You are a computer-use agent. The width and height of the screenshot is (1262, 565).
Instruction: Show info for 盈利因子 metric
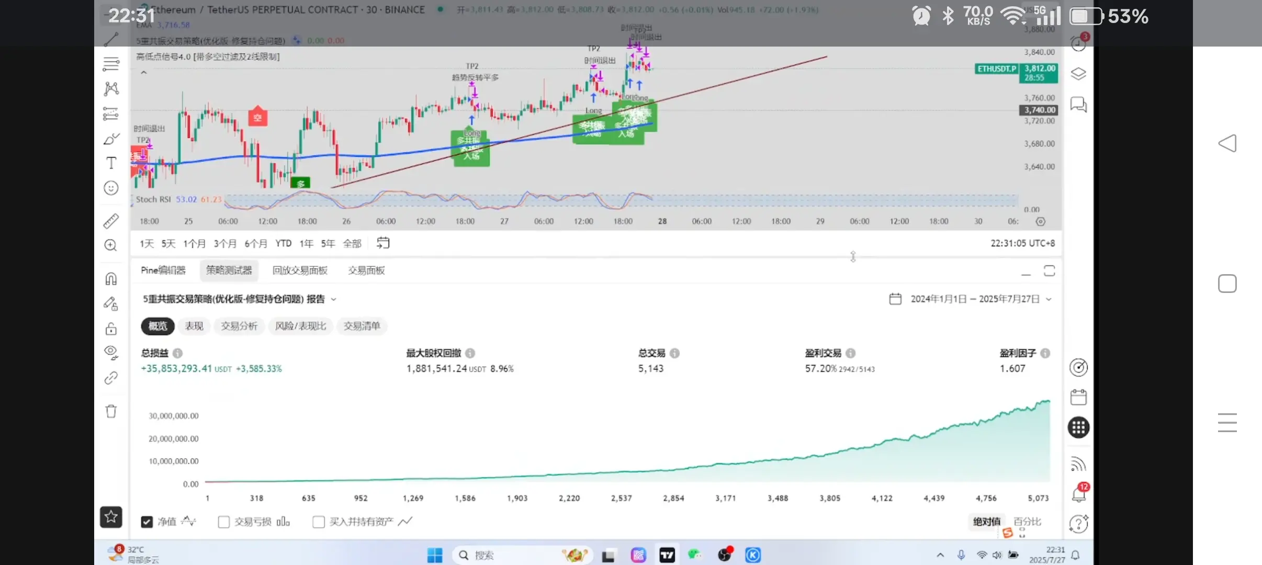[1045, 353]
